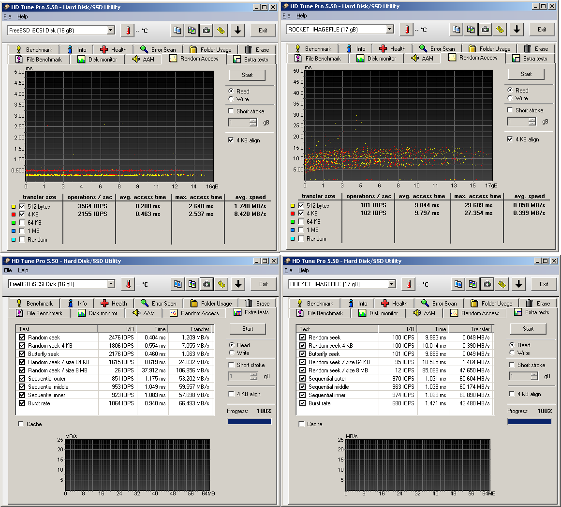Click the second copy icon in top-right window
Viewport: 561px width, 507px height.
click(x=471, y=30)
